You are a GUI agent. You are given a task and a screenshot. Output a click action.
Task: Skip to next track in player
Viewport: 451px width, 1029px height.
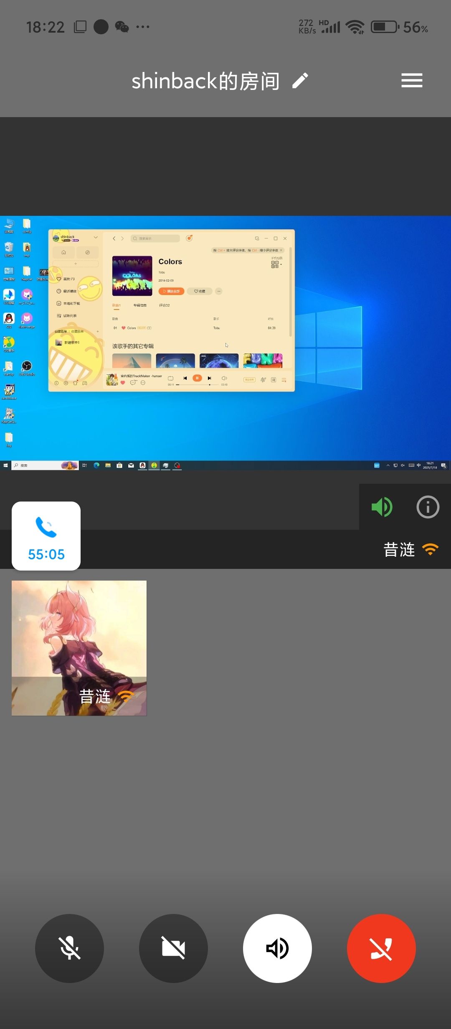point(209,378)
